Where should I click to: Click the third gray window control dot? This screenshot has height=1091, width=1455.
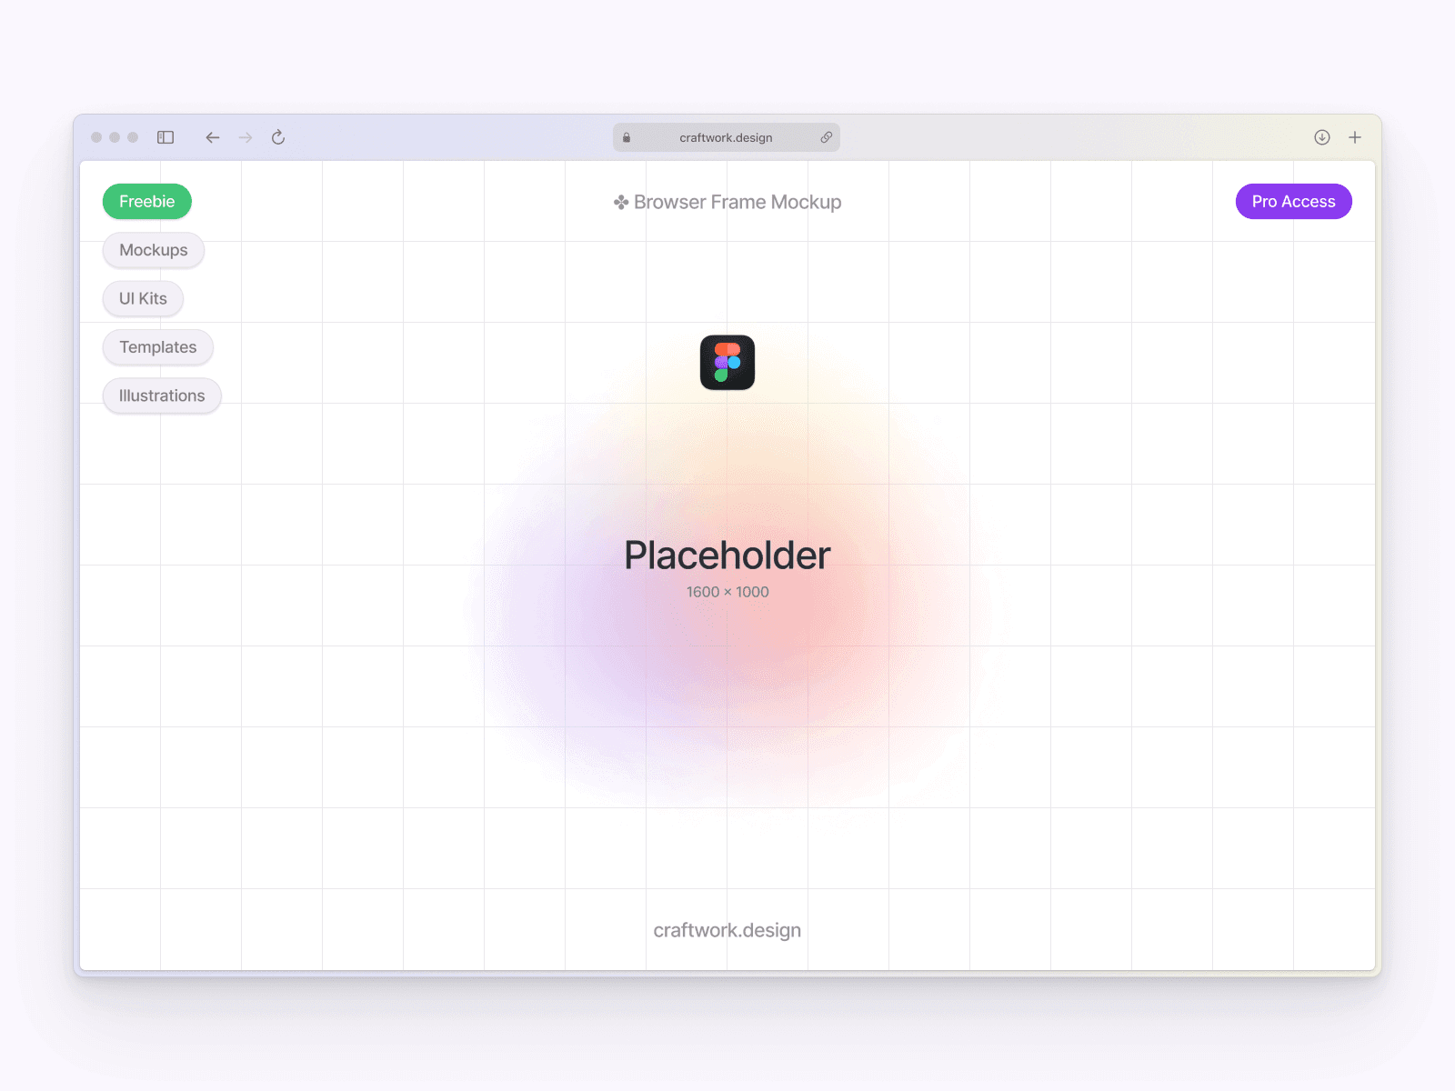133,137
